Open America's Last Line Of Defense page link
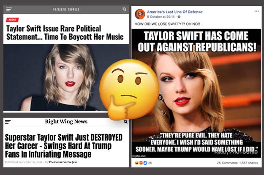Screen dimensions: 264x175 pyautogui.click(x=174, y=12)
